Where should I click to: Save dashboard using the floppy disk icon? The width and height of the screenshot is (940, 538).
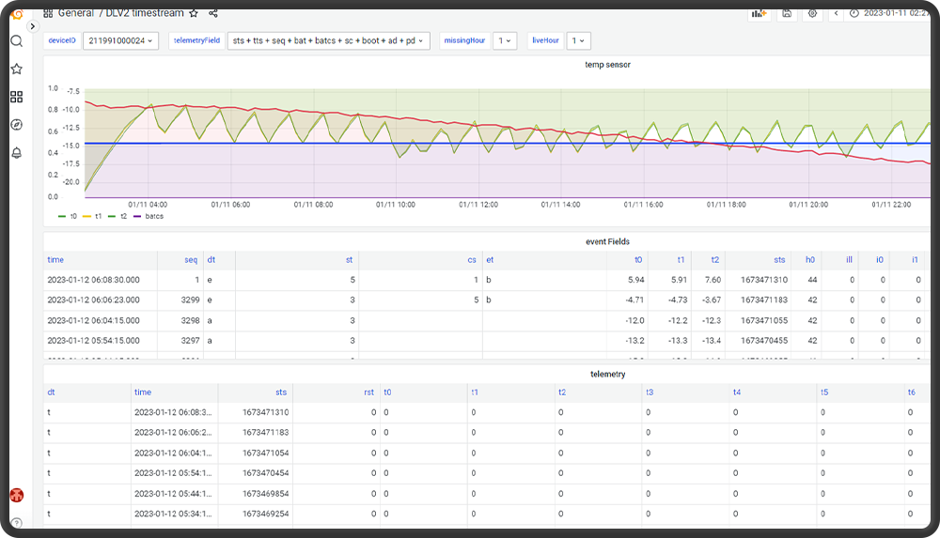coord(787,13)
